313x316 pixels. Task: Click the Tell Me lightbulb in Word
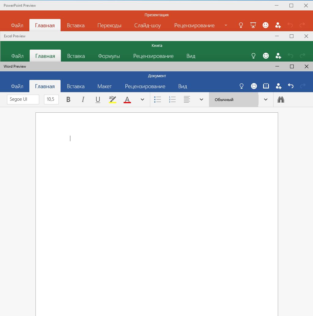pos(241,86)
